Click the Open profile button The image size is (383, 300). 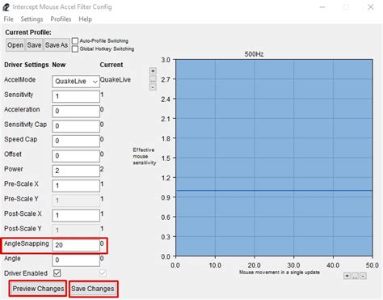(x=15, y=45)
